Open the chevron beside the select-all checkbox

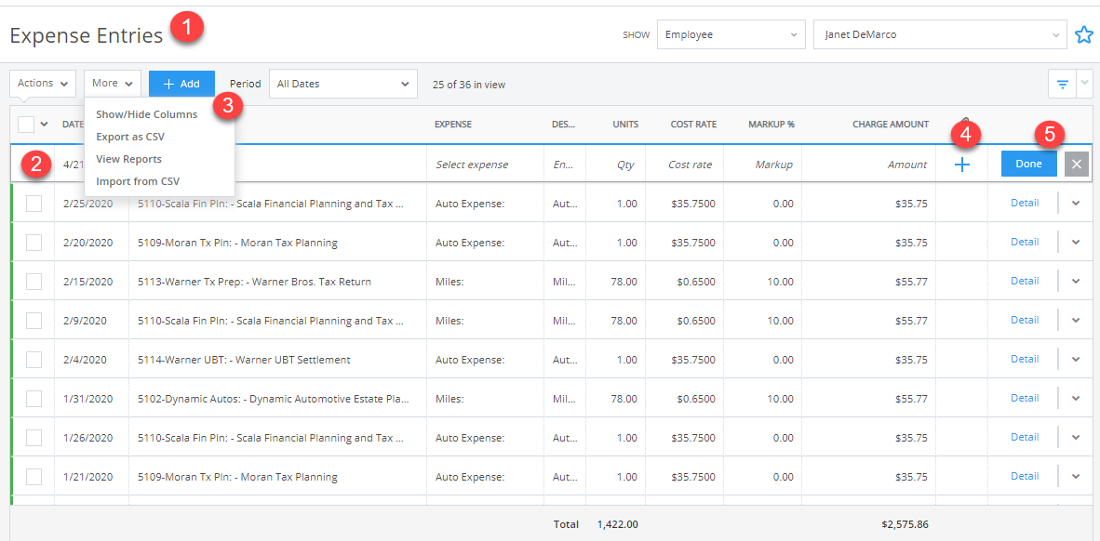[x=44, y=125]
